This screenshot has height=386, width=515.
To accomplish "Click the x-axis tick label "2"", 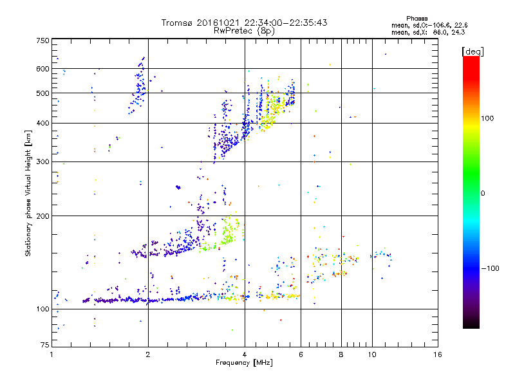I will tap(148, 354).
